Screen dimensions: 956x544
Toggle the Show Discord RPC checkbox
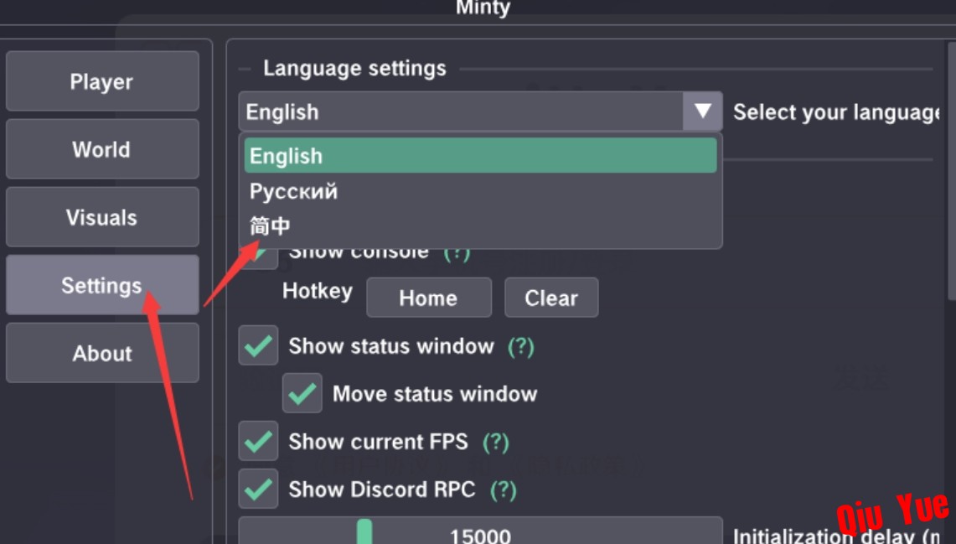coord(258,489)
